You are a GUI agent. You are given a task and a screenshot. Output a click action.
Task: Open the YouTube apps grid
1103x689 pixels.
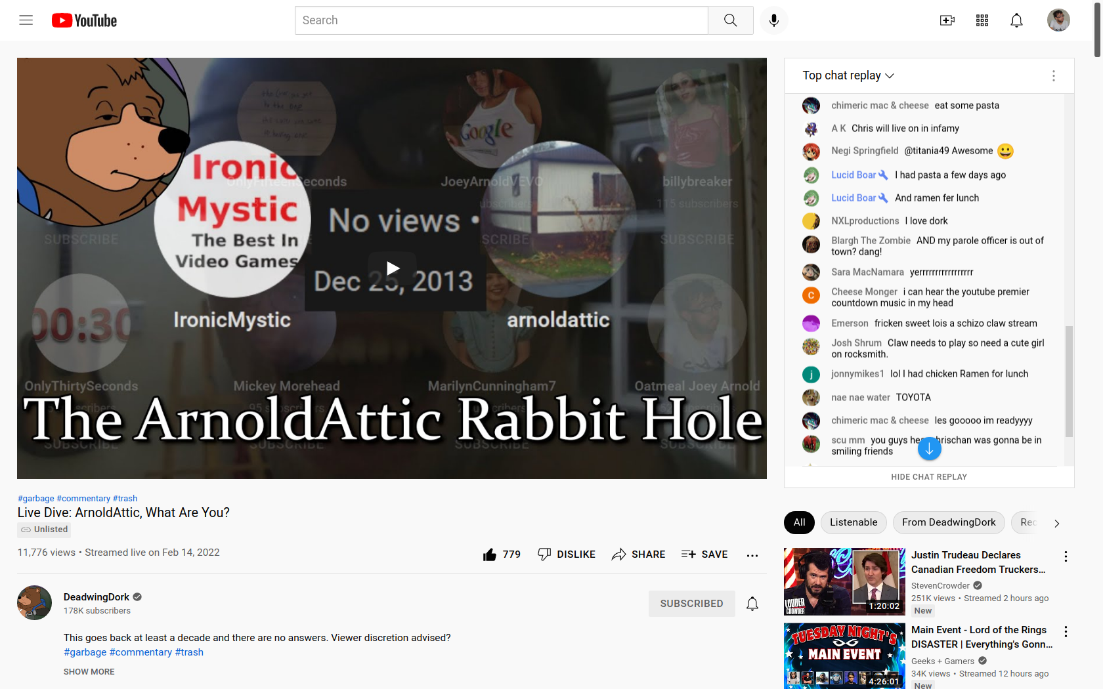[x=982, y=20]
